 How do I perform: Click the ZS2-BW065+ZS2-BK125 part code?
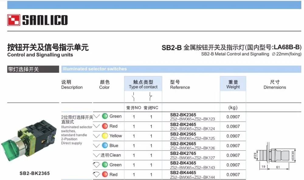(x=192, y=138)
